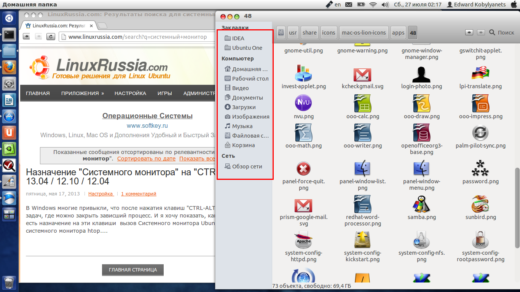The width and height of the screenshot is (520, 292).
Task: Switch to the LinuxRussia.com browser tab
Action: tap(58, 25)
